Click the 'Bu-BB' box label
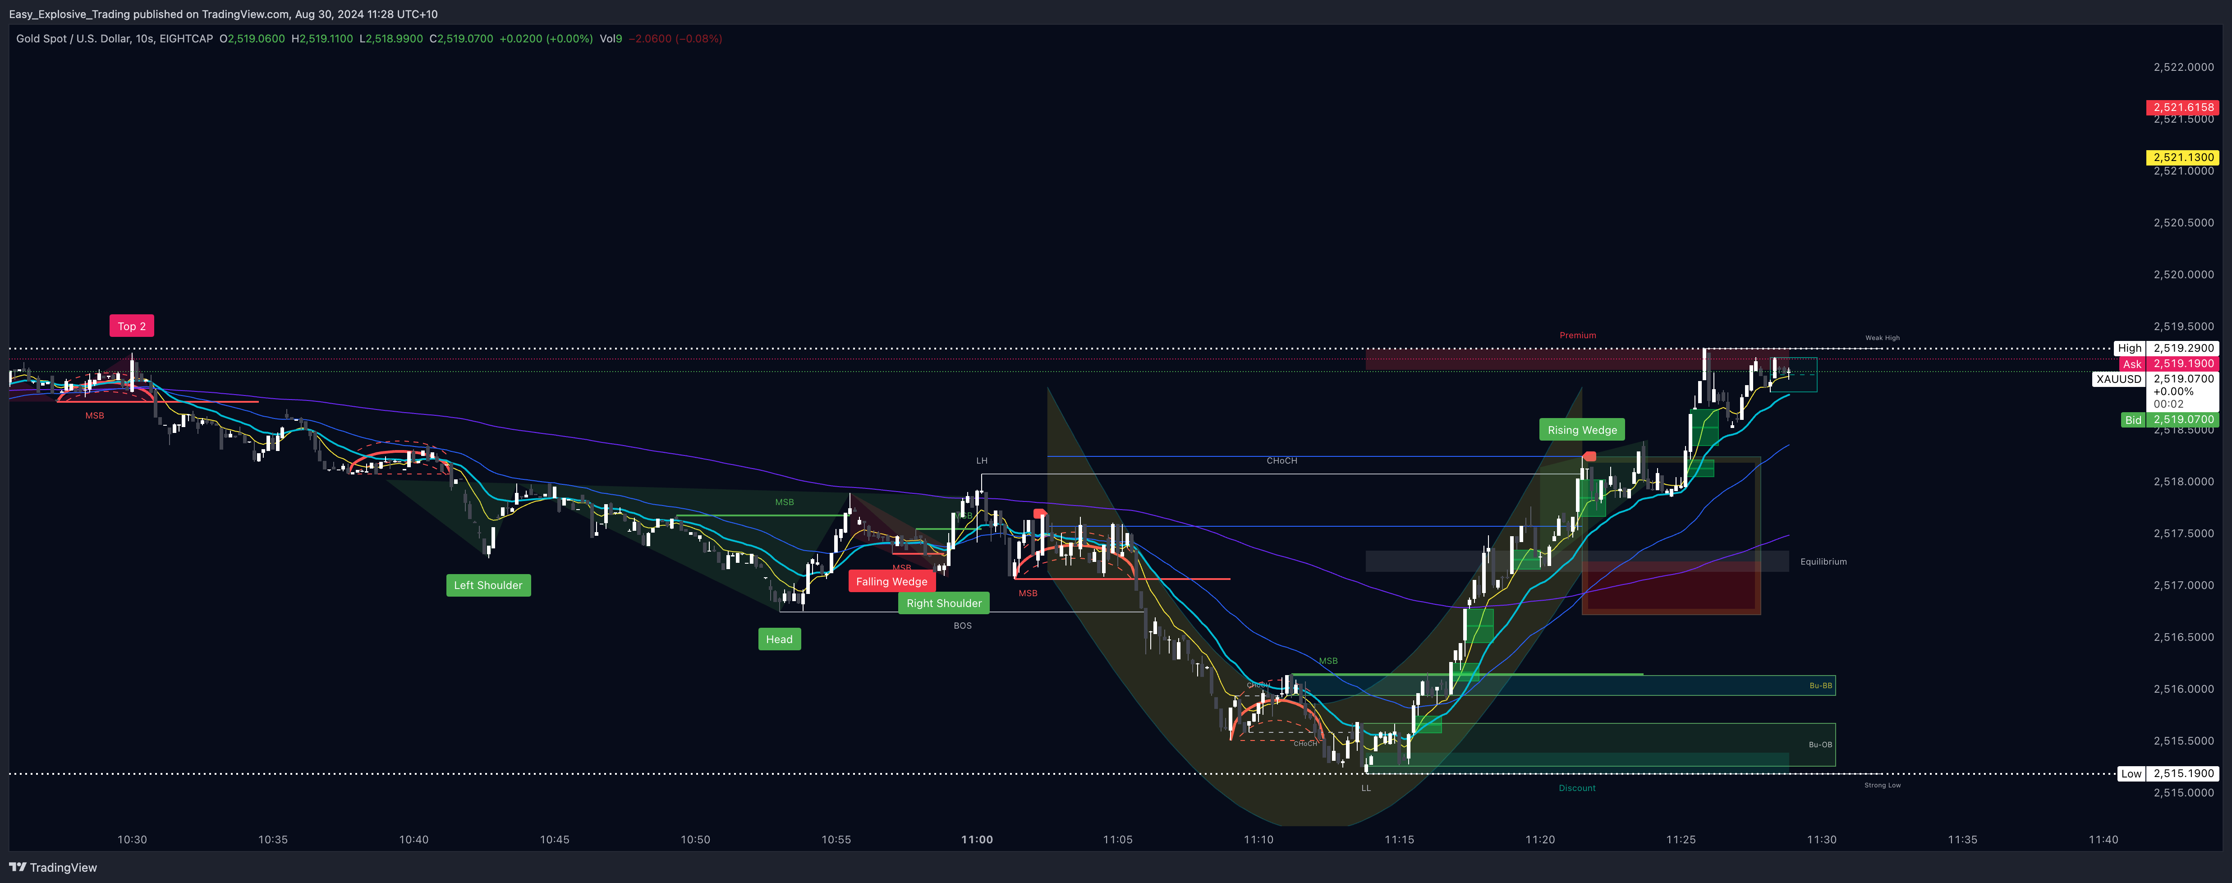2232x883 pixels. [1820, 685]
